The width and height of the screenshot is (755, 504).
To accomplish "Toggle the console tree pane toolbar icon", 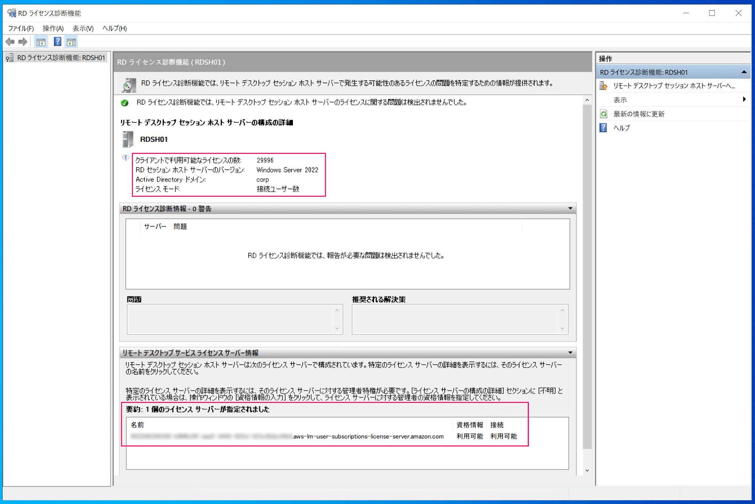I will pos(41,42).
